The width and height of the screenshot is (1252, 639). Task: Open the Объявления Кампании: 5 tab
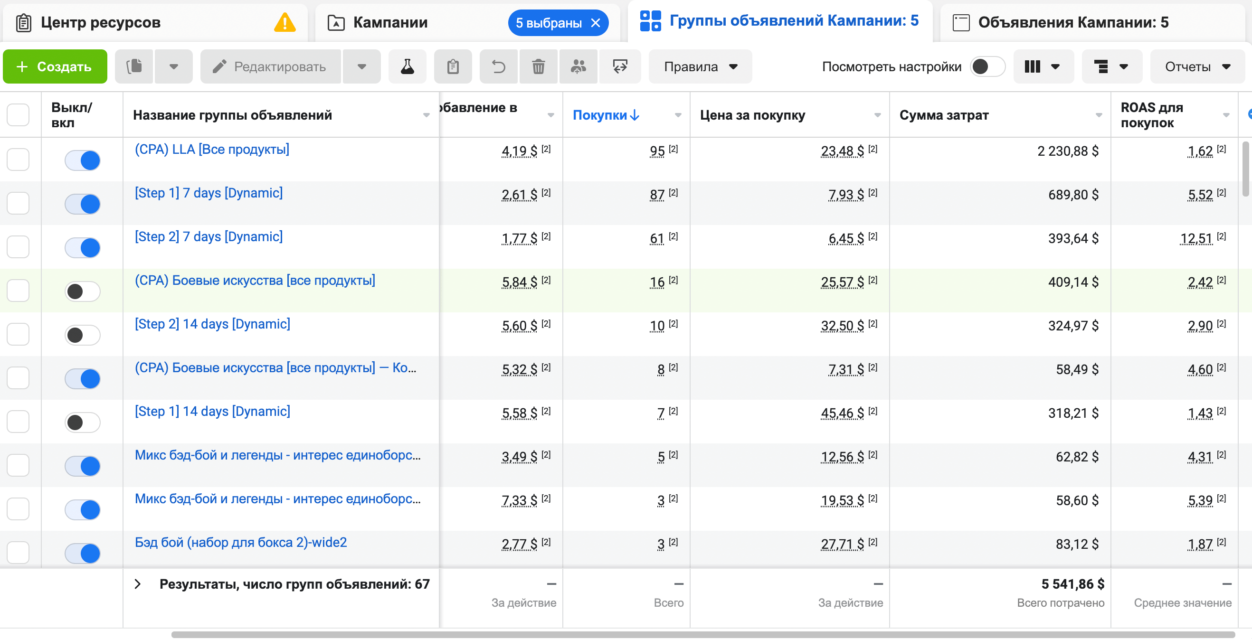coord(1073,22)
